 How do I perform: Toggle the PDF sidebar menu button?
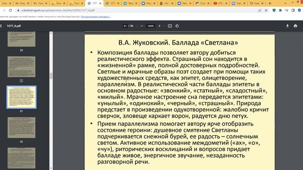[x=1, y=26]
